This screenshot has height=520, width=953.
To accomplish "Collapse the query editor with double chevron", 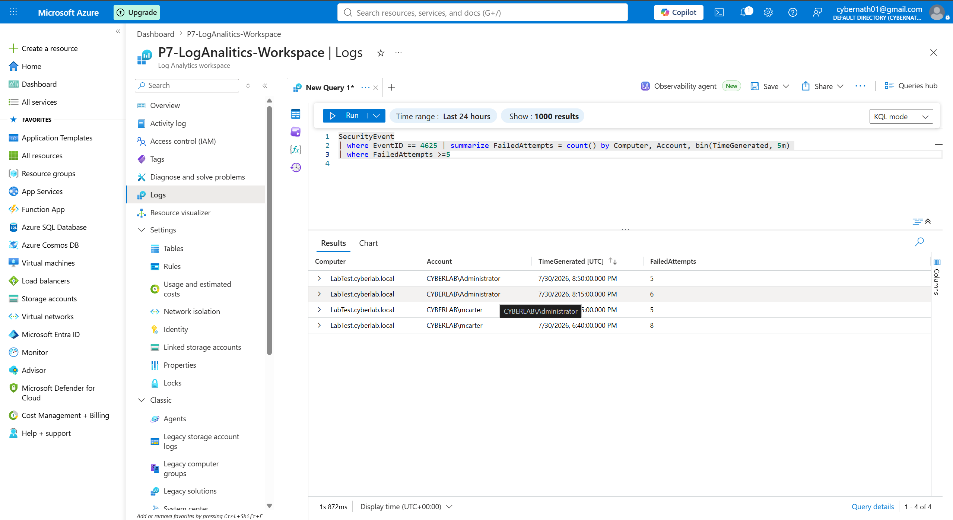I will click(928, 222).
